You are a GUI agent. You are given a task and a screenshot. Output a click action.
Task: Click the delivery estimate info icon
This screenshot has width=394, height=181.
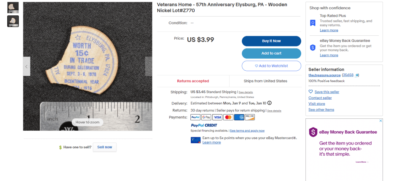click(x=269, y=103)
